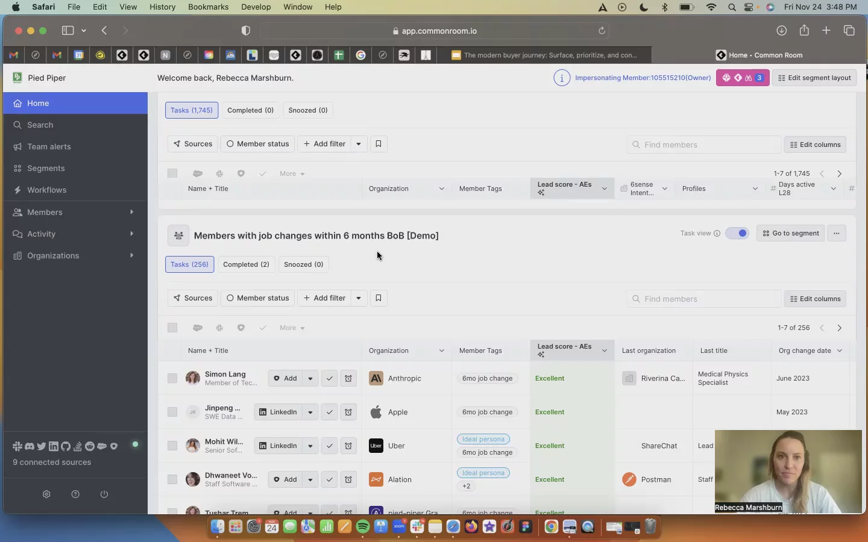Mark Jinpeng's task complete with checkmark icon

coord(329,412)
